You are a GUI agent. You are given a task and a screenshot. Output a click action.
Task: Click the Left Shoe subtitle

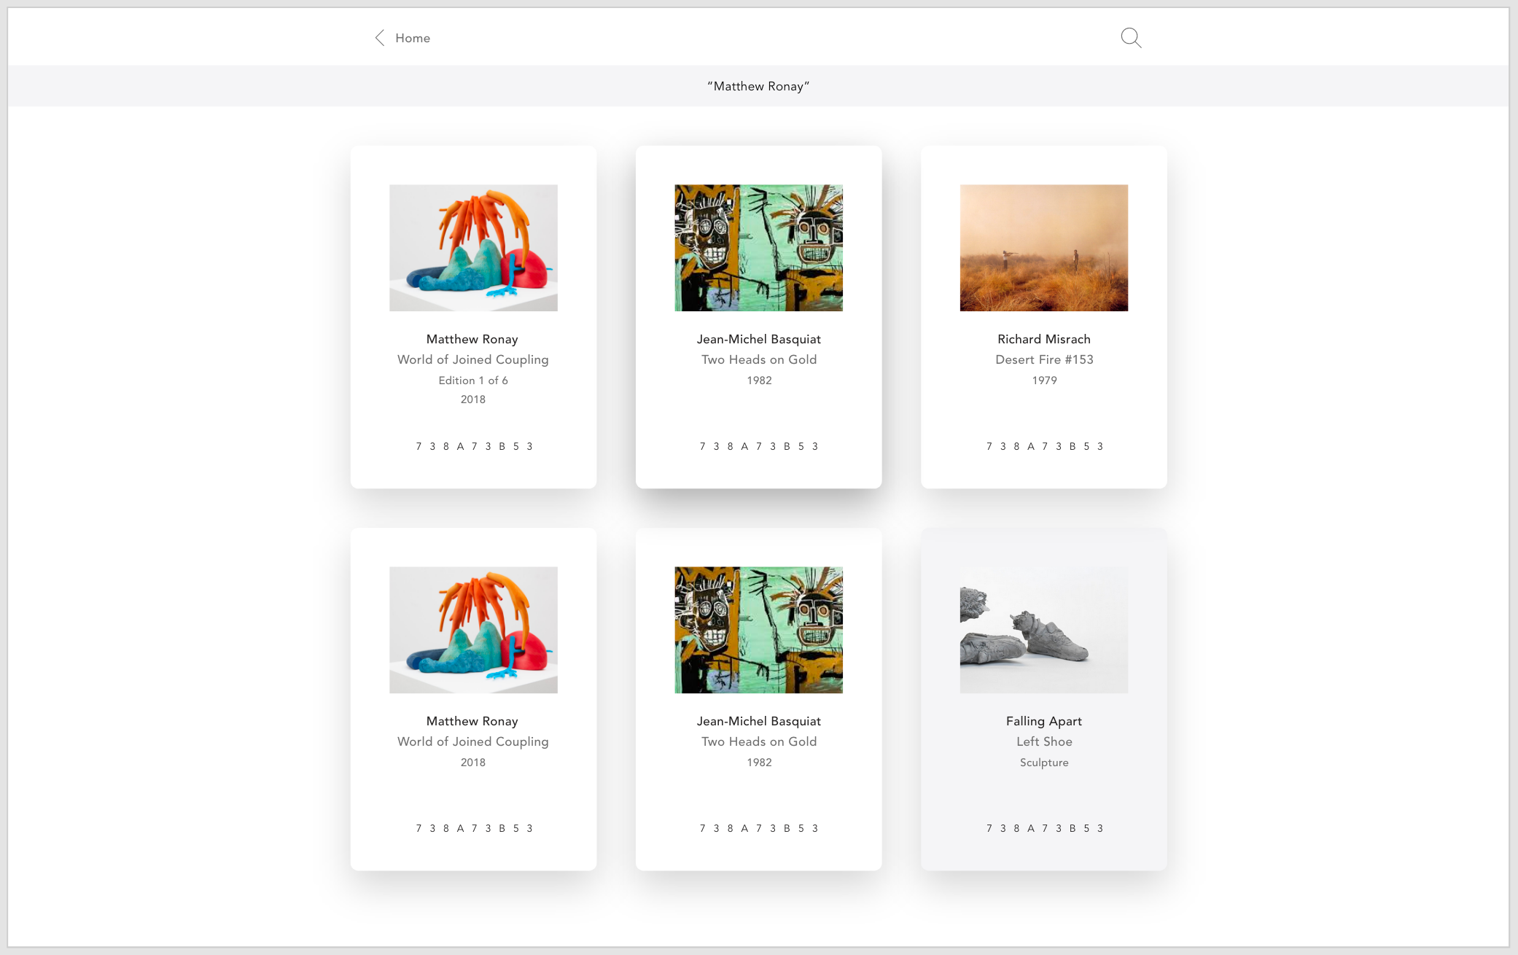(x=1043, y=741)
